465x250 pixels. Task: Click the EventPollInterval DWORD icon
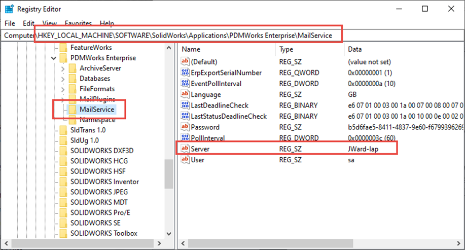click(185, 83)
